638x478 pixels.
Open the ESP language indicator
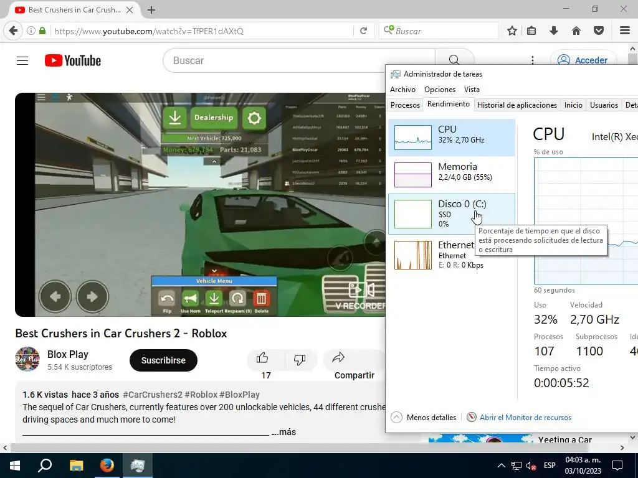click(x=550, y=466)
